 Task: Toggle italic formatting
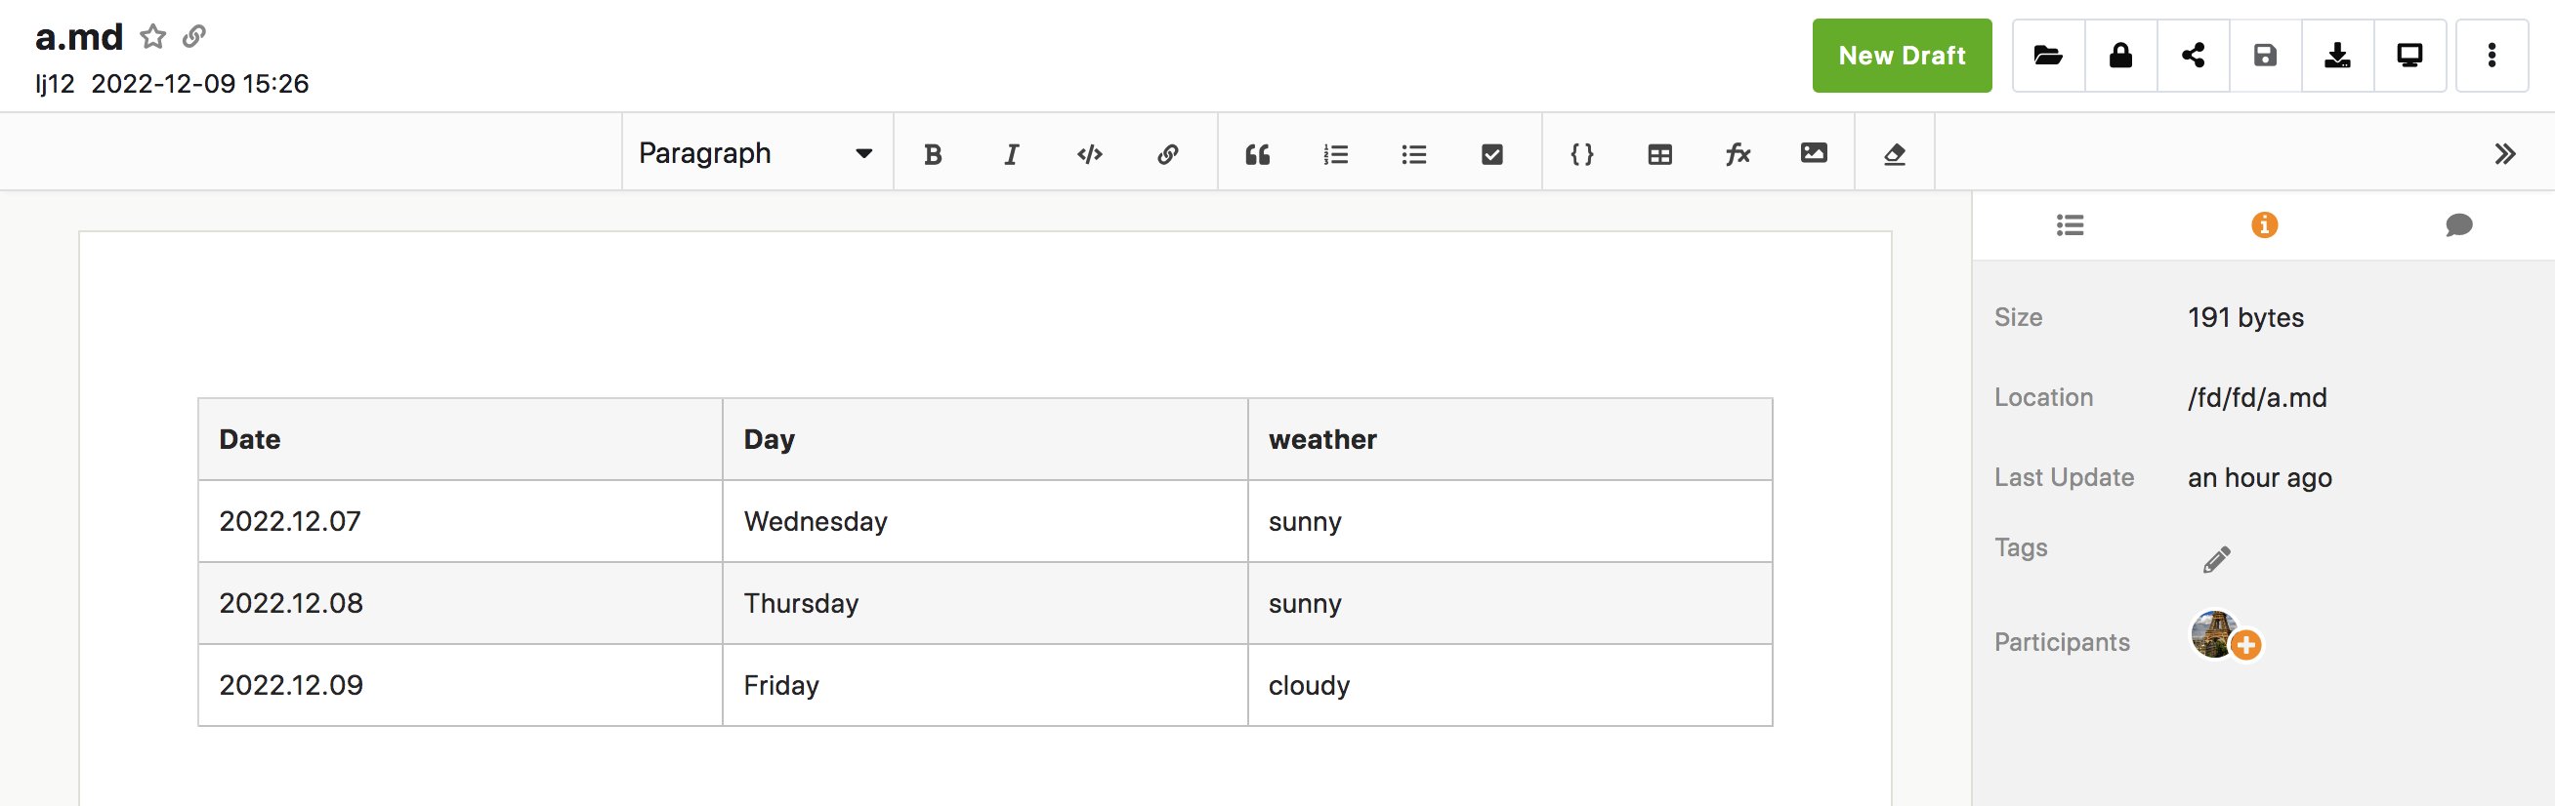coord(1011,154)
